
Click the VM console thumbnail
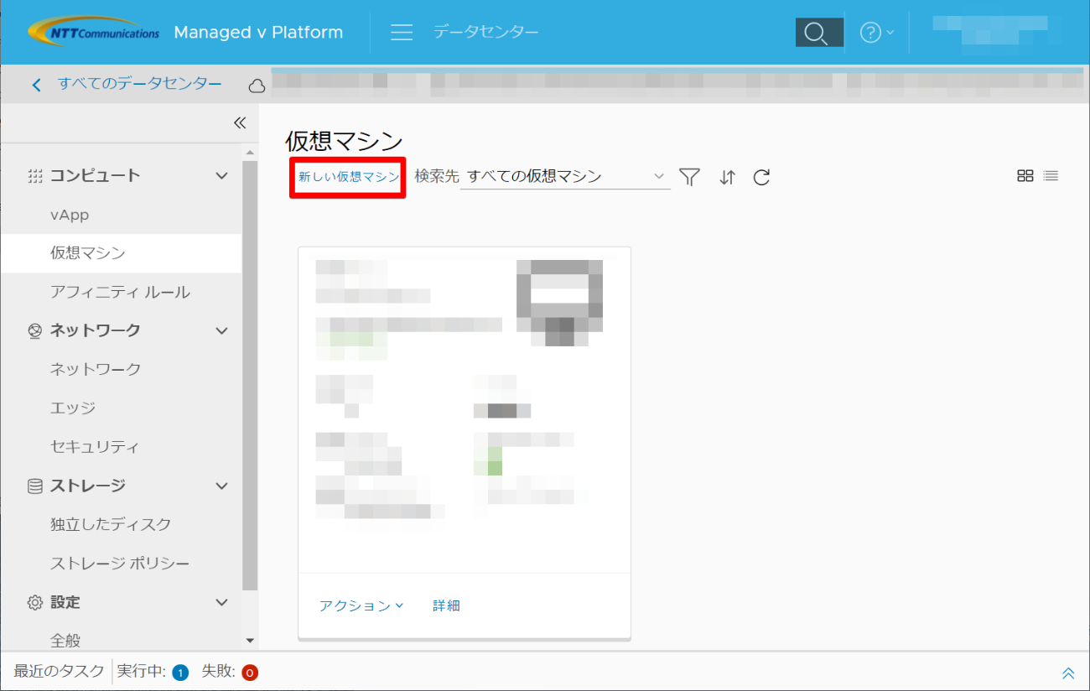point(560,303)
